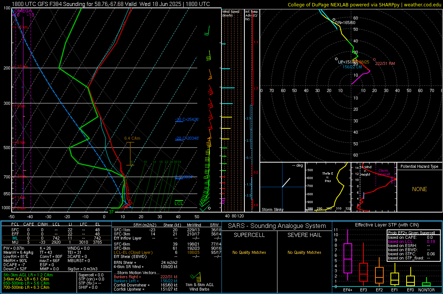Click No Quality Matches under SEVERE HAIL
This screenshot has height=294, width=443.
tap(304, 252)
